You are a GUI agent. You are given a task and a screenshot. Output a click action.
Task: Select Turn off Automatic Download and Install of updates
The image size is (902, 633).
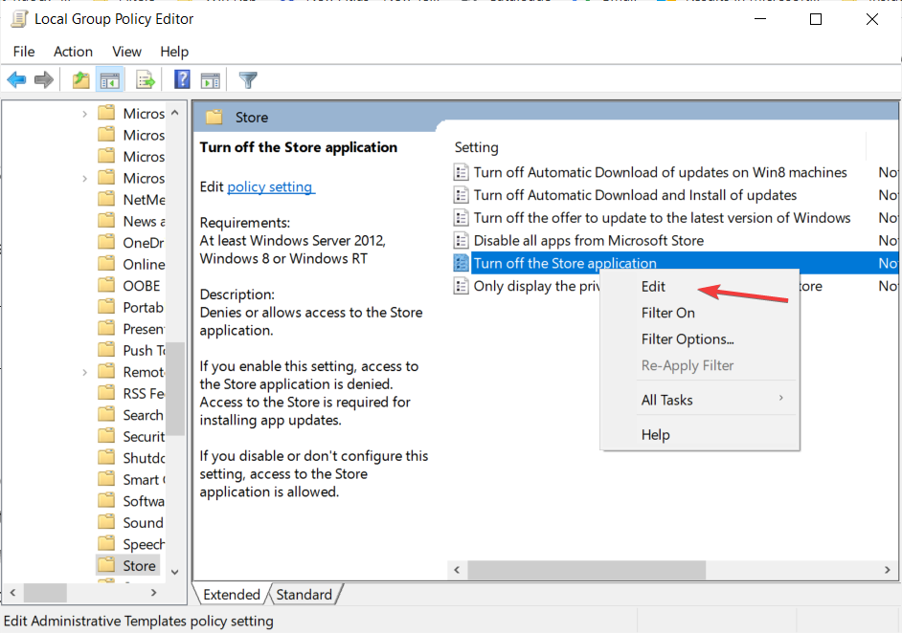pos(635,195)
